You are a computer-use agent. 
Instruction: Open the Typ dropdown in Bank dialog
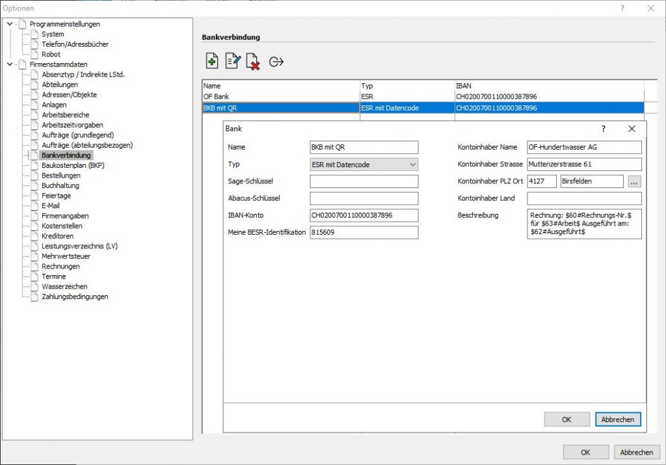pos(364,165)
